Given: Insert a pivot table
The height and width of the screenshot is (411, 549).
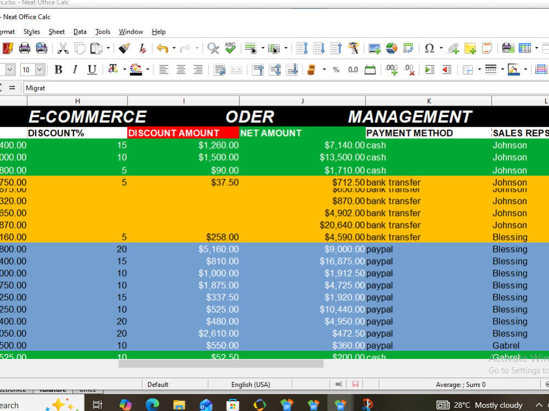Looking at the screenshot, I should click(408, 48).
